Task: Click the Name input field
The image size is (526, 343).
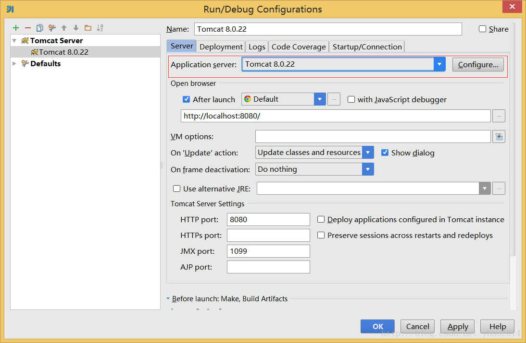Action: [328, 29]
